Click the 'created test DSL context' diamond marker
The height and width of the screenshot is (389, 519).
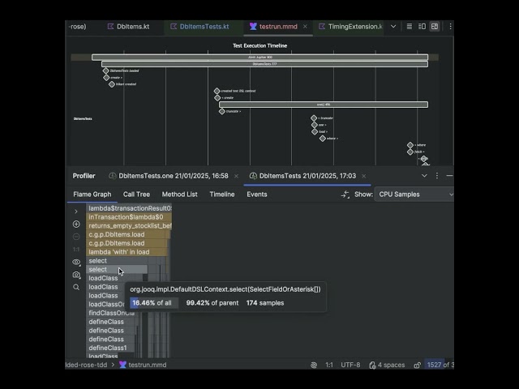point(217,91)
